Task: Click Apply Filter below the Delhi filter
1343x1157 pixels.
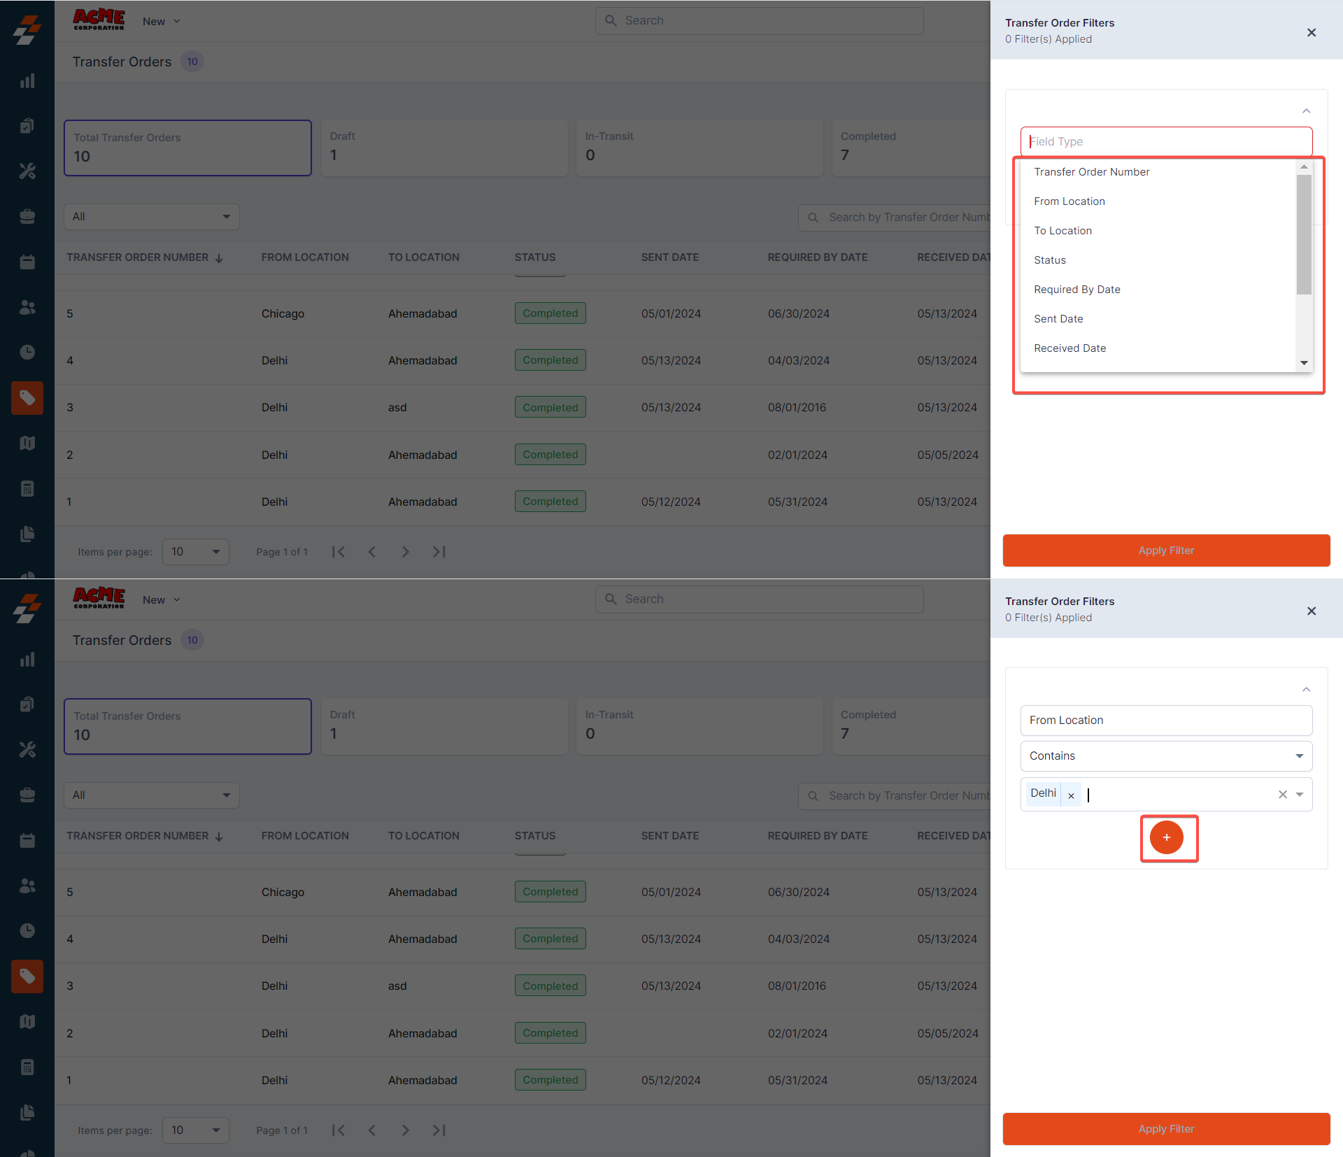Action: click(x=1166, y=1128)
